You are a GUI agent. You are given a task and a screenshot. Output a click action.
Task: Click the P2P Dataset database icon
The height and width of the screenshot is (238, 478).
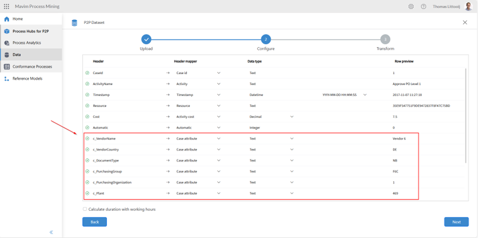click(x=75, y=23)
